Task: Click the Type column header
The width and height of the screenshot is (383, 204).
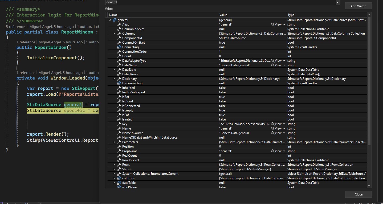Action: pos(327,15)
